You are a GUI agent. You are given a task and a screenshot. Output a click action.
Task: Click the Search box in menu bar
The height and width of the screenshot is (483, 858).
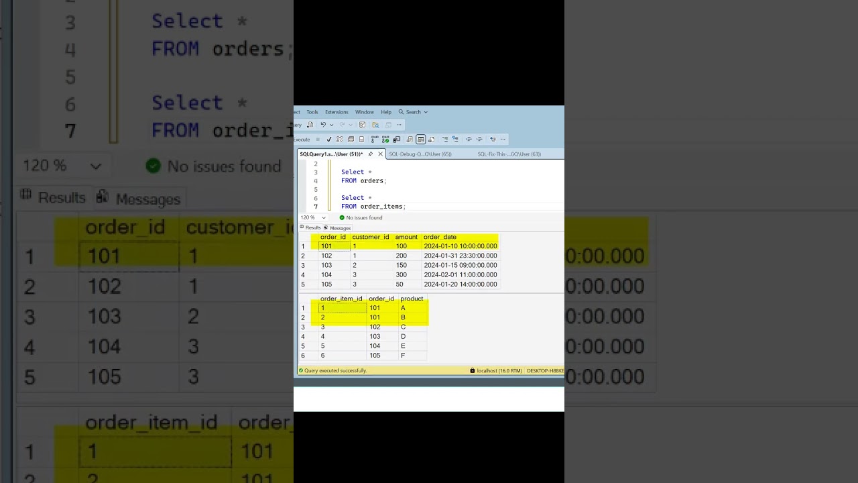point(413,112)
